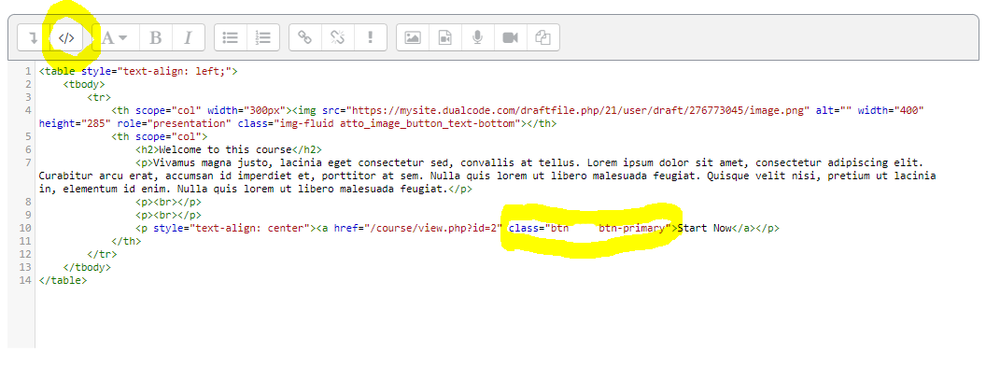The width and height of the screenshot is (986, 366).
Task: Toggle italic formatting
Action: pos(188,37)
